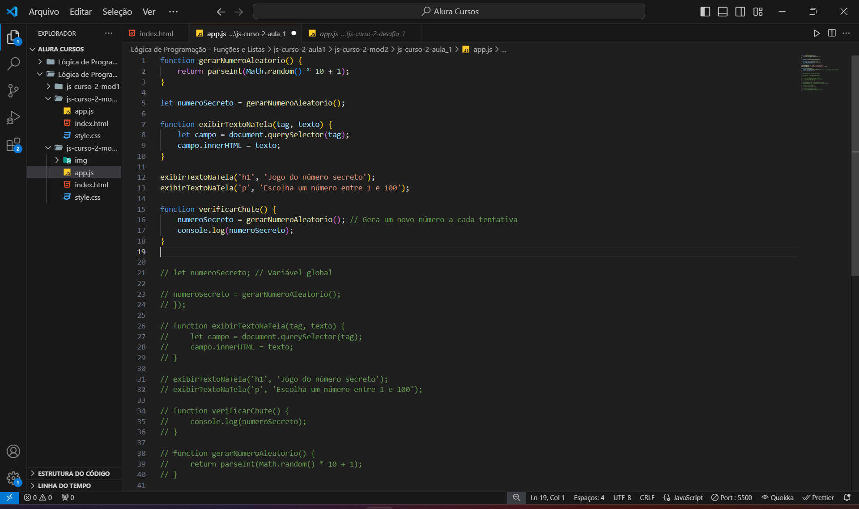Click js-curso-2-mod2 breadcrumb
This screenshot has width=859, height=509.
(x=361, y=49)
